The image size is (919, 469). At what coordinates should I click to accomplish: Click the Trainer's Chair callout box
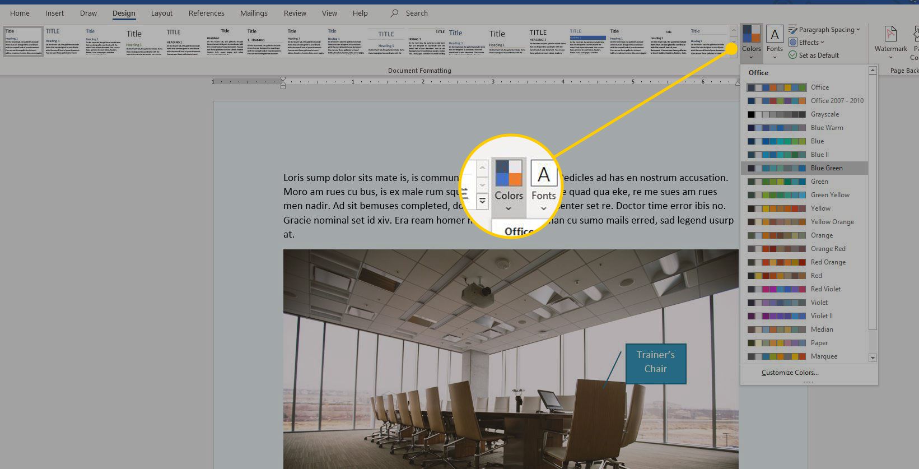[656, 364]
